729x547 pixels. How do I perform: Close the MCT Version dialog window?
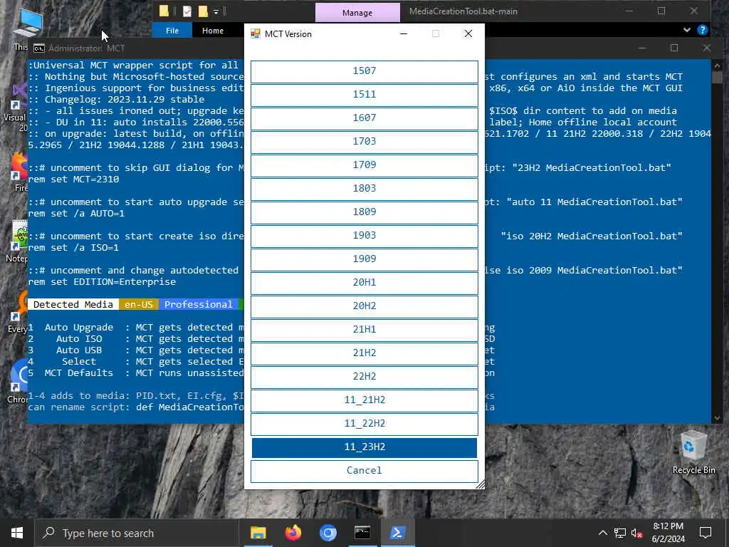[x=468, y=33]
